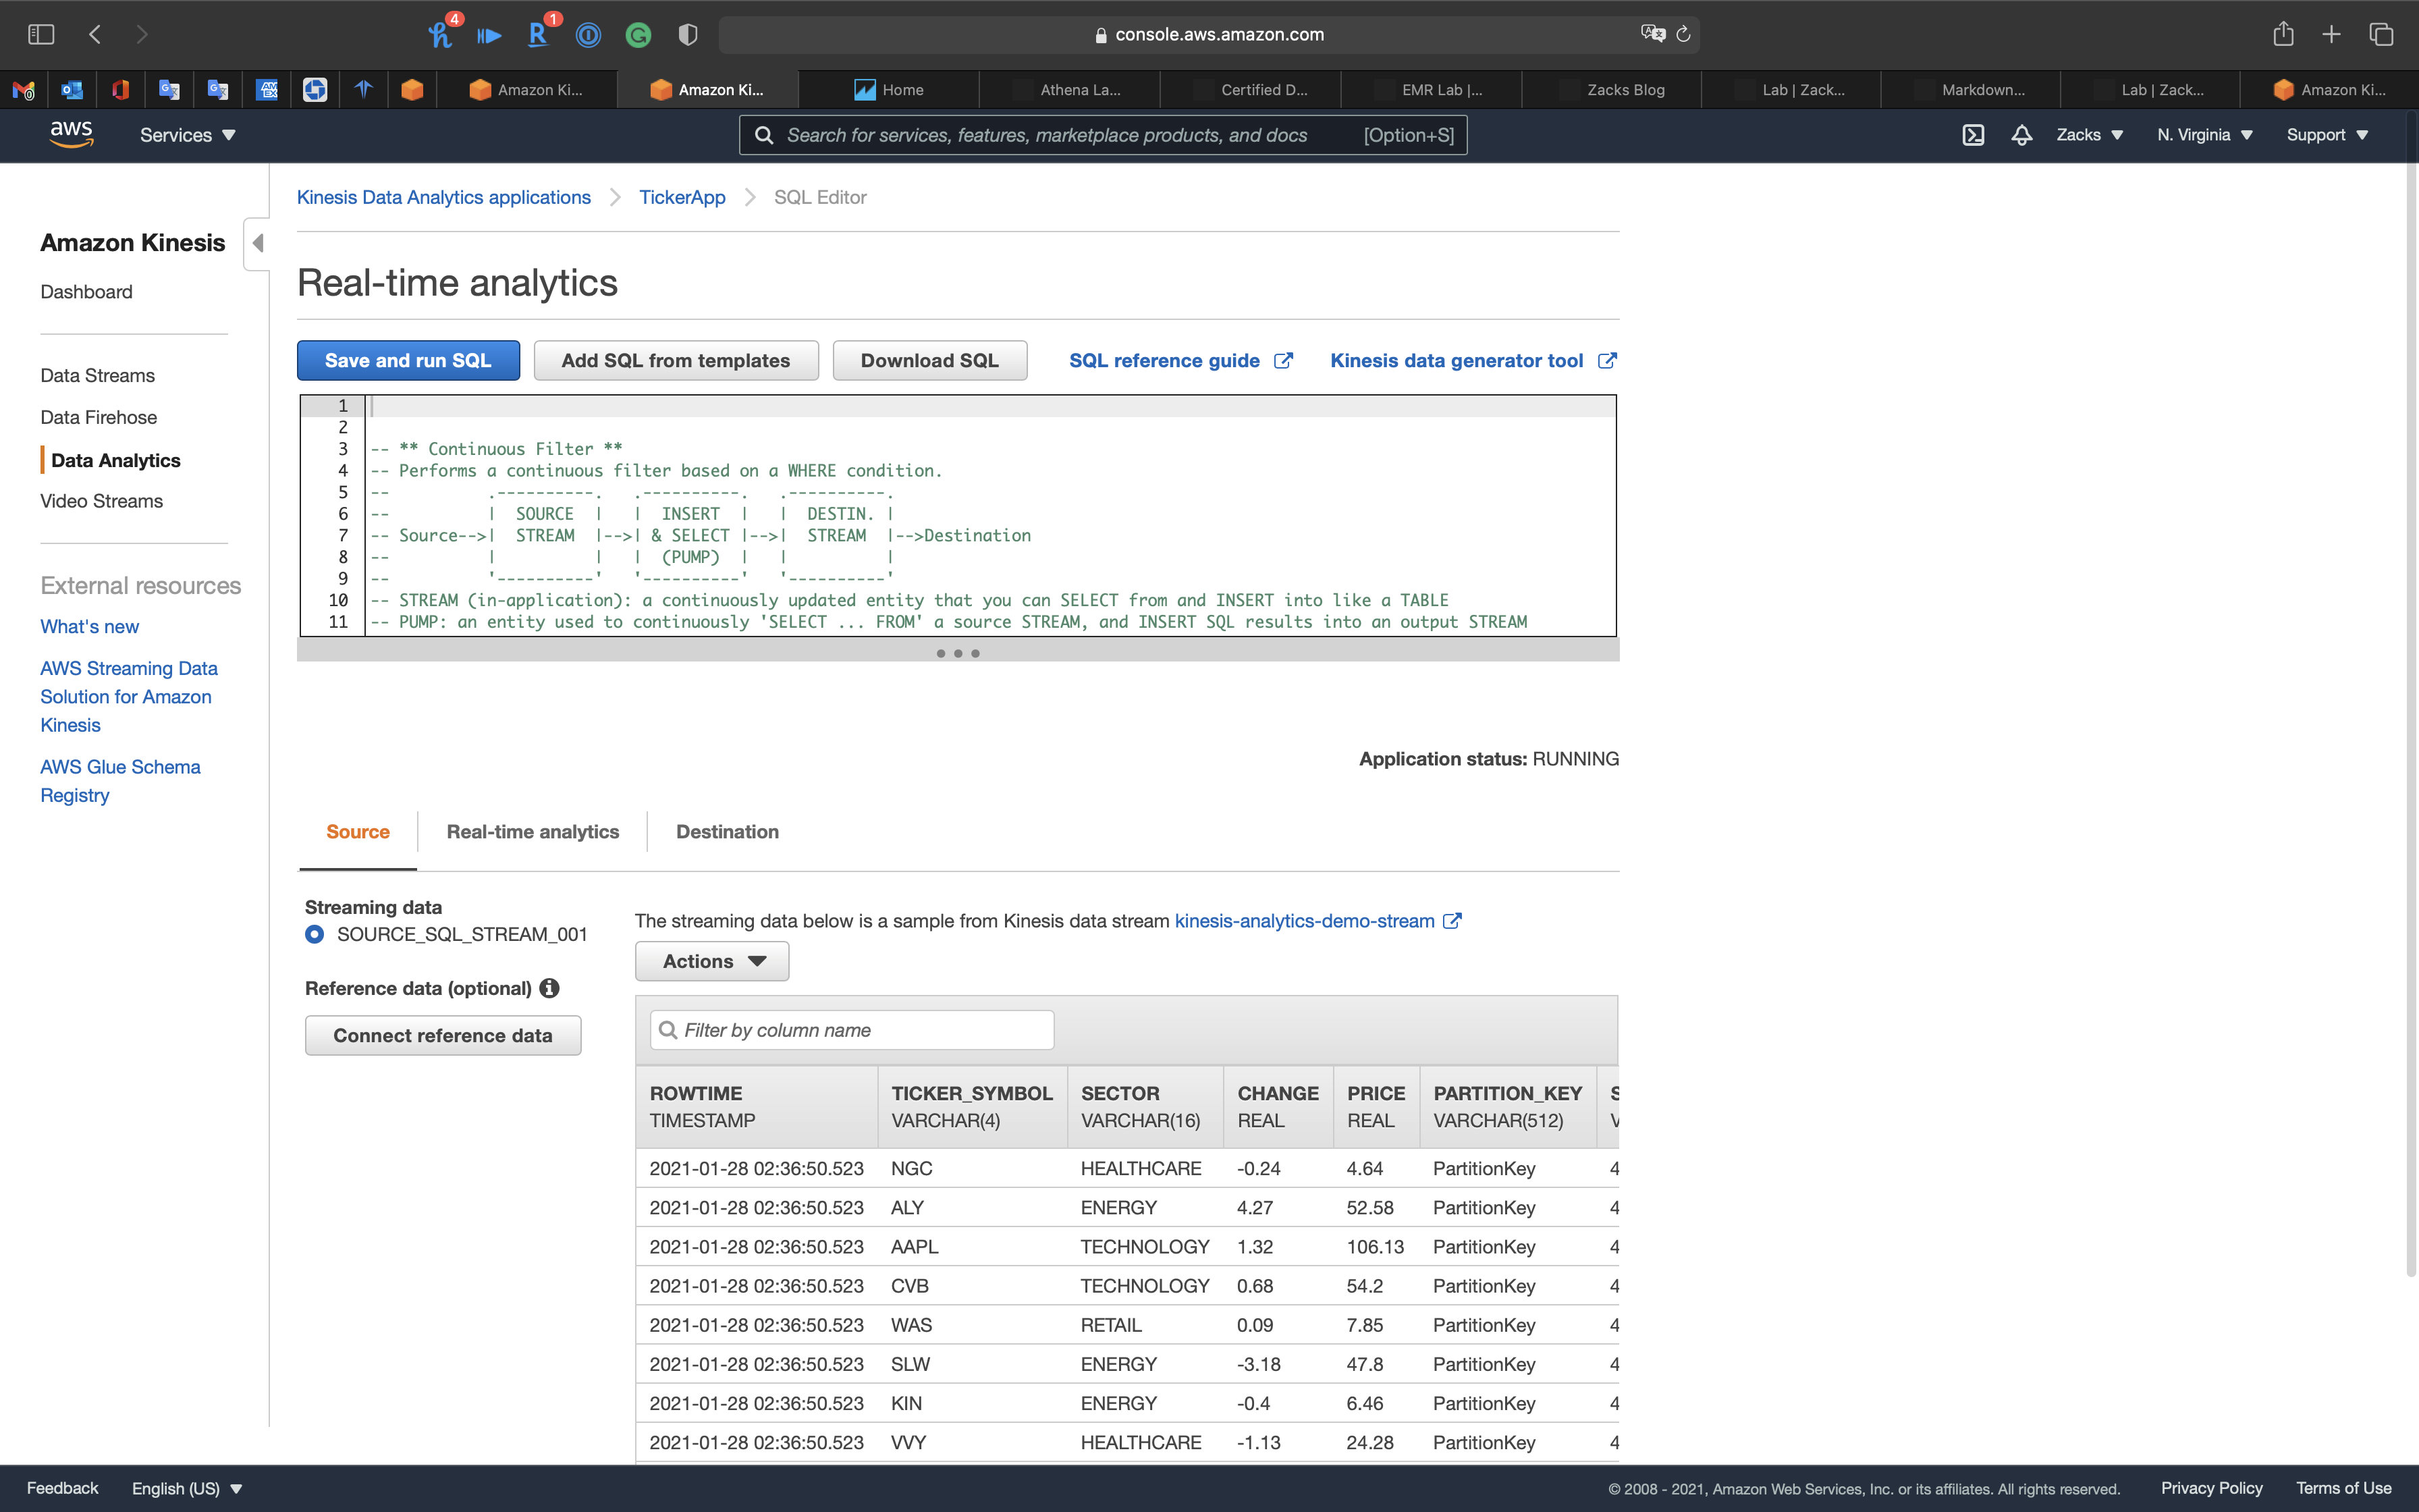Open the English (US) language menu
This screenshot has width=2419, height=1512.
coord(187,1488)
